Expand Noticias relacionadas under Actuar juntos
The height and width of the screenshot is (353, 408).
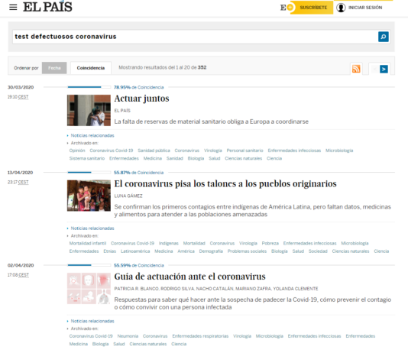(x=92, y=135)
